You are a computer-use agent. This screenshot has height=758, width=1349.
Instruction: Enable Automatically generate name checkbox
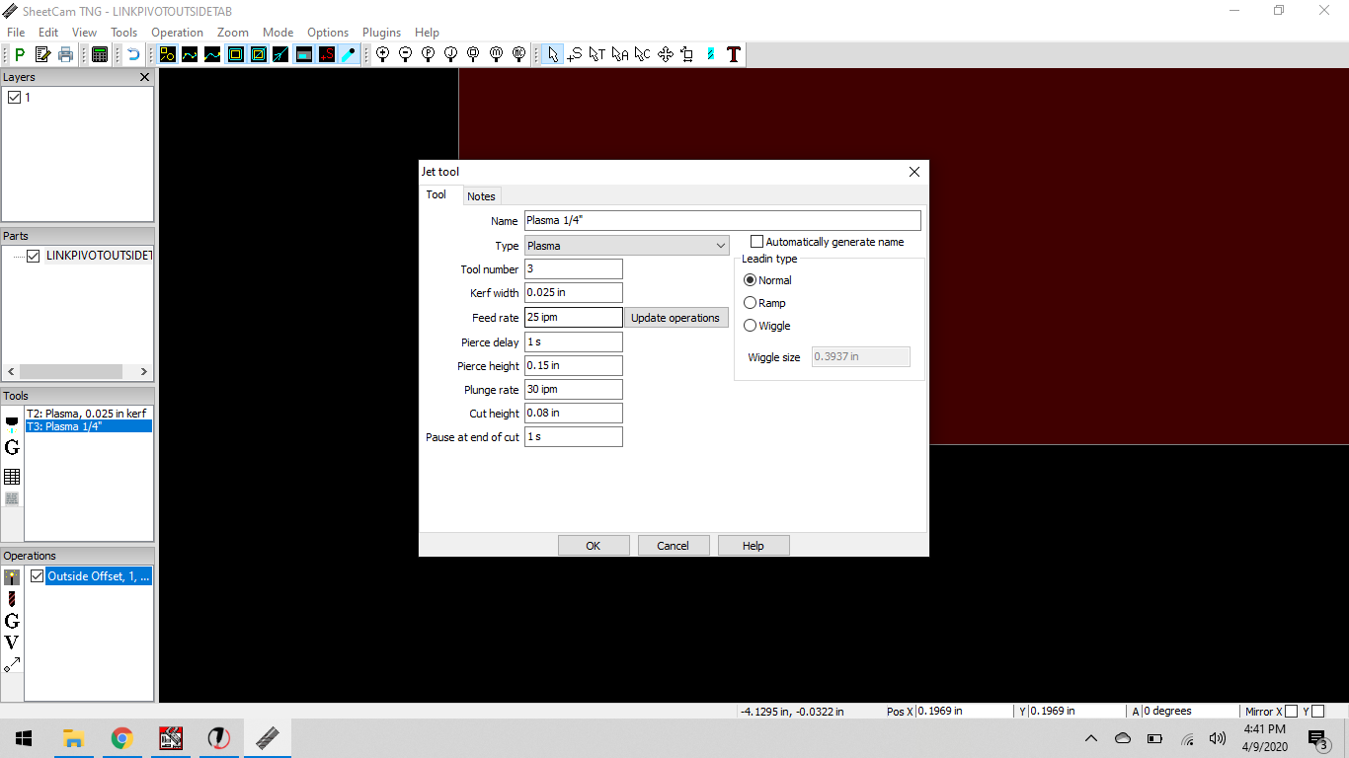click(757, 242)
